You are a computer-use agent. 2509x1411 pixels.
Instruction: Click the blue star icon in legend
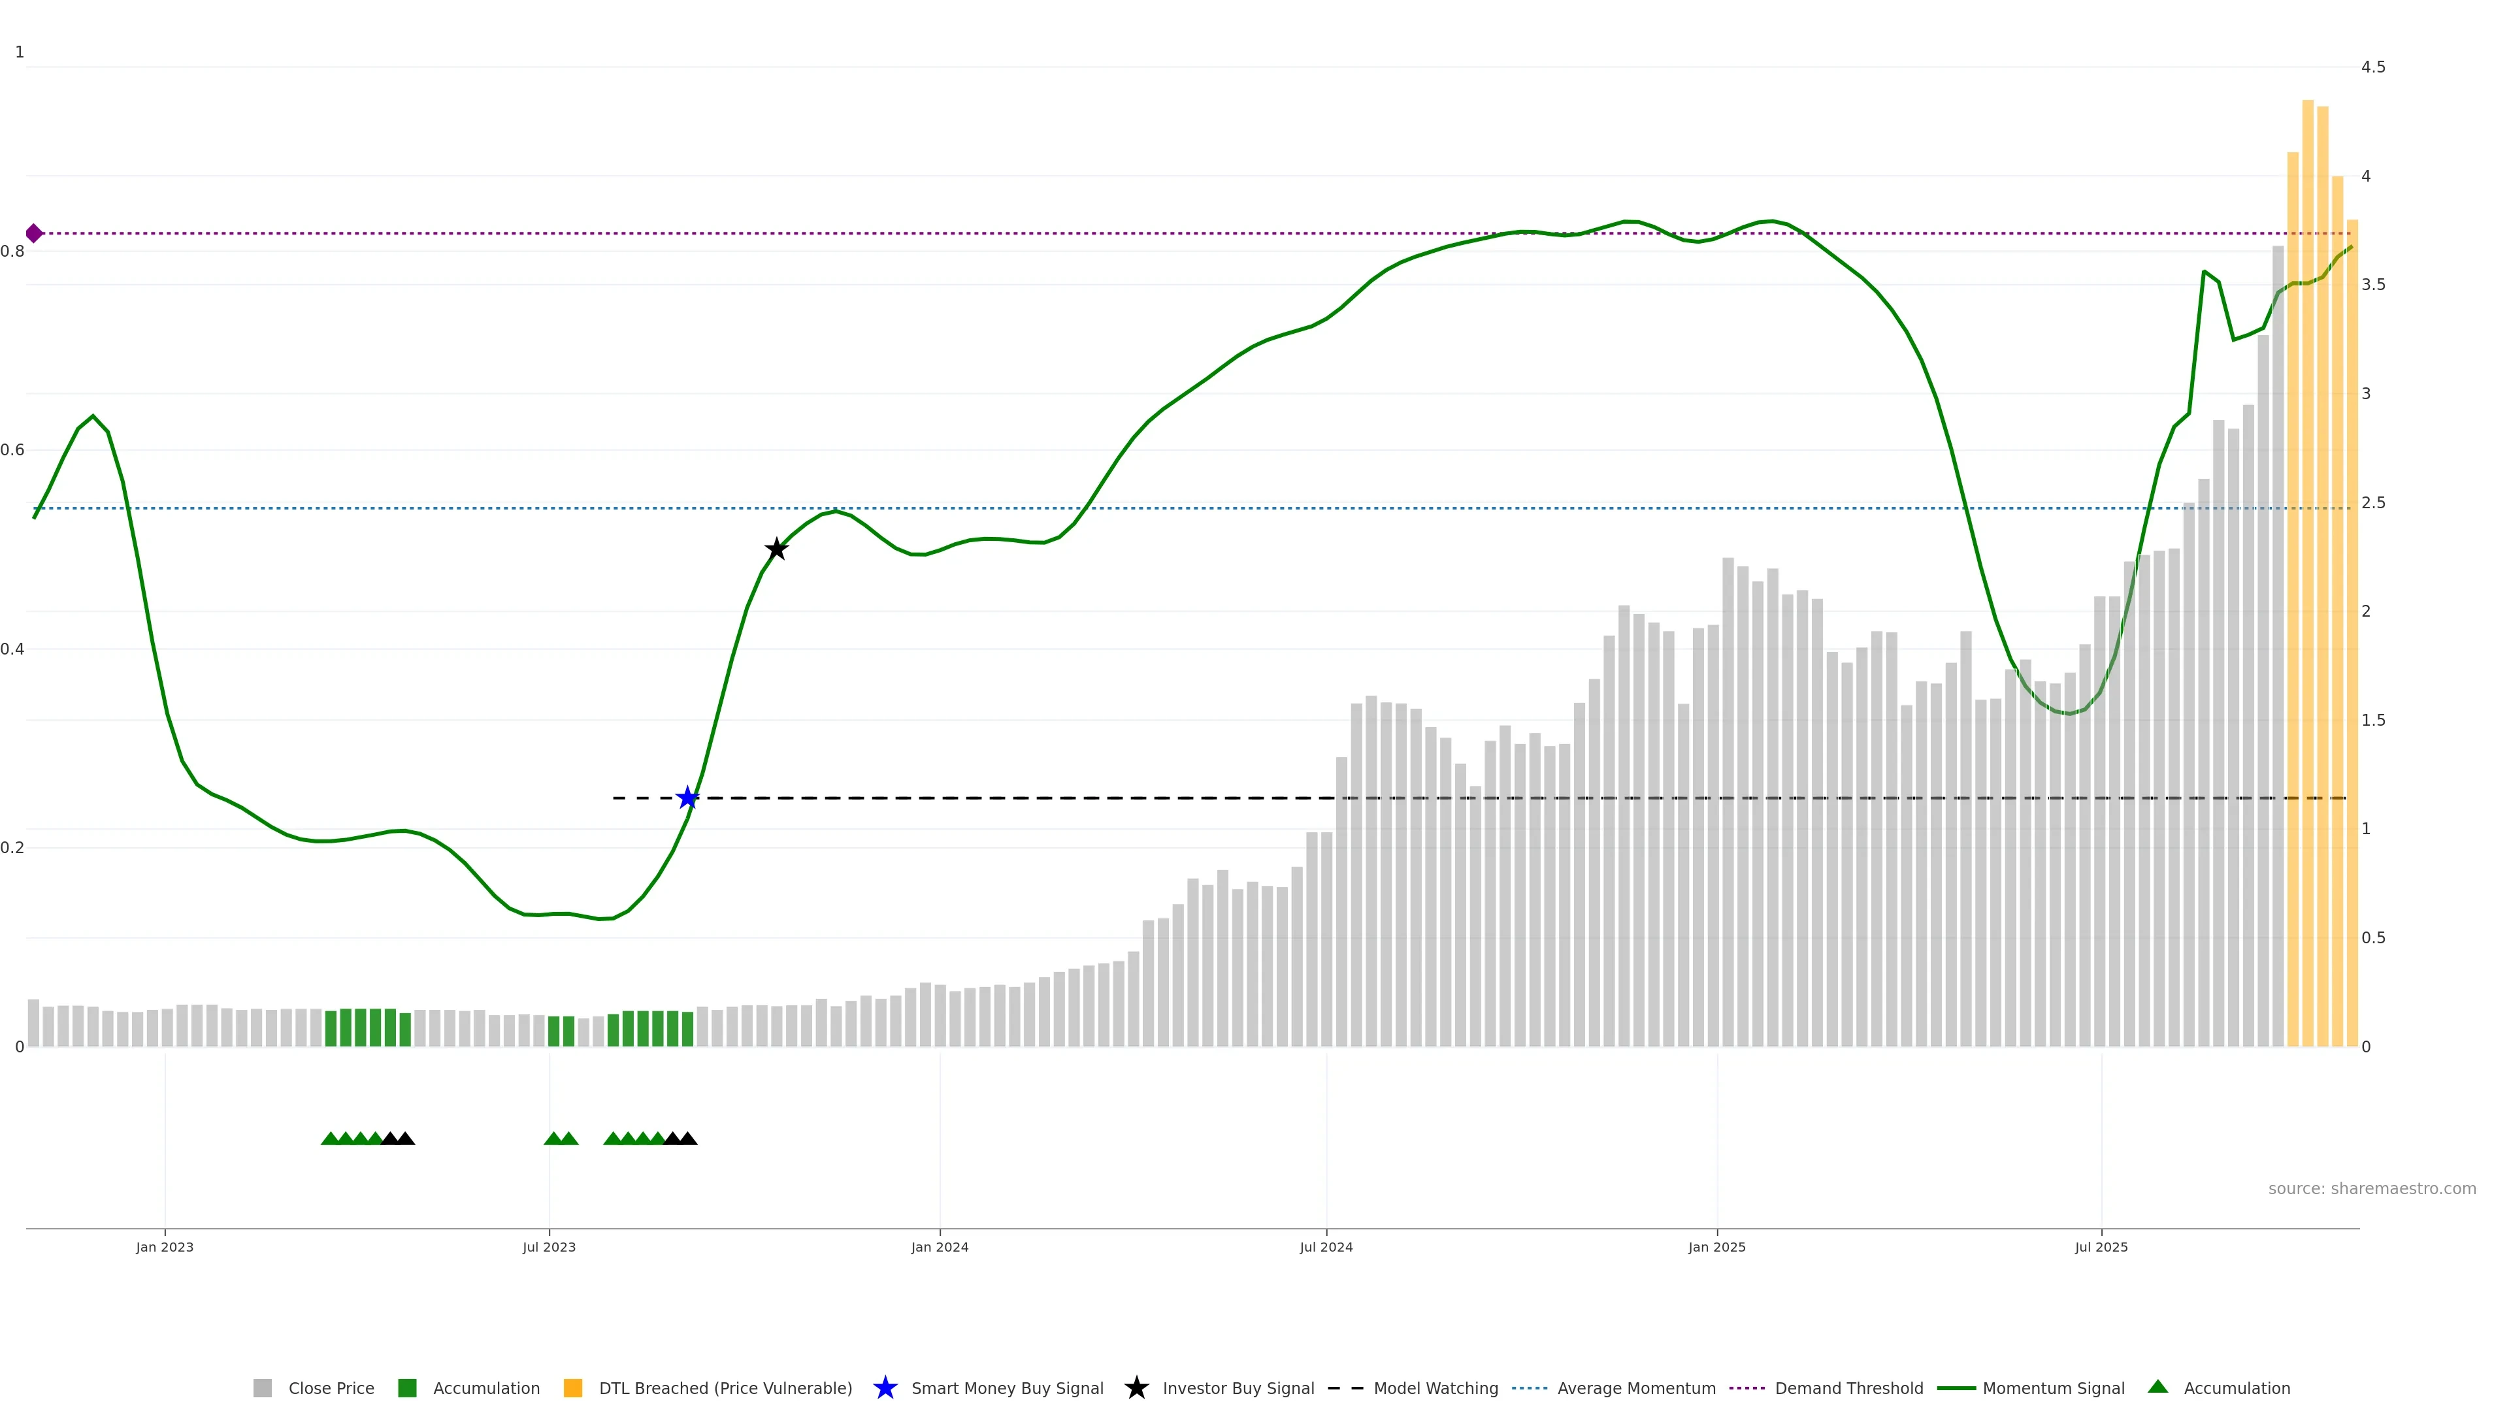pyautogui.click(x=885, y=1389)
